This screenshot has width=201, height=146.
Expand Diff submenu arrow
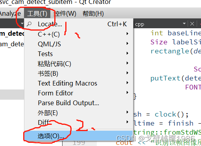(127, 122)
